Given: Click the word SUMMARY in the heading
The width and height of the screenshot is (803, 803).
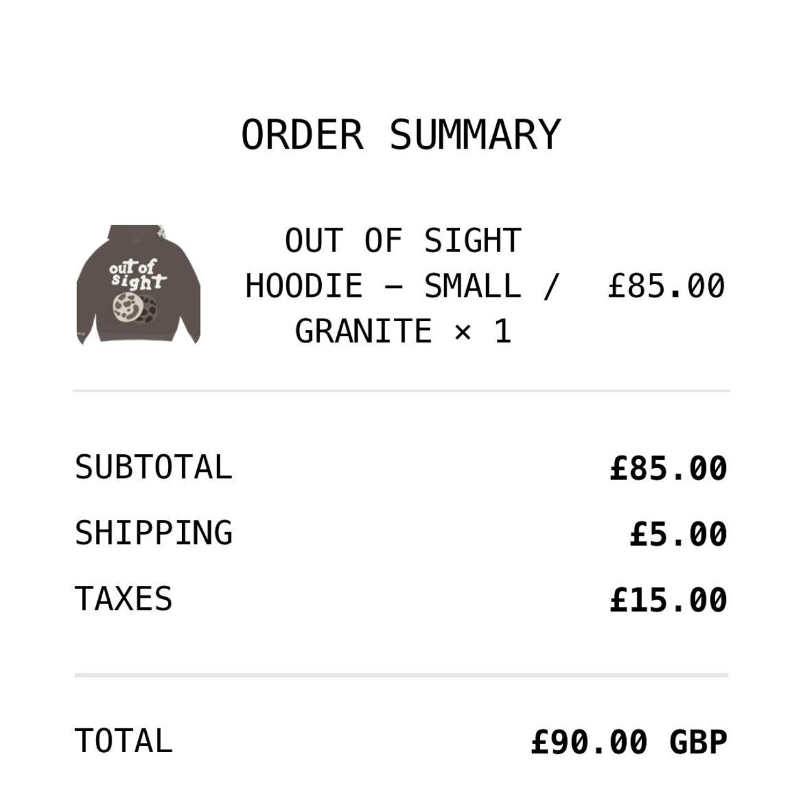Looking at the screenshot, I should click(x=475, y=135).
